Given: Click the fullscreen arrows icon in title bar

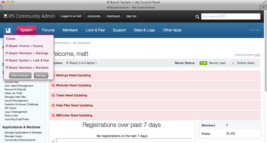Looking at the screenshot, I should coord(265,2).
